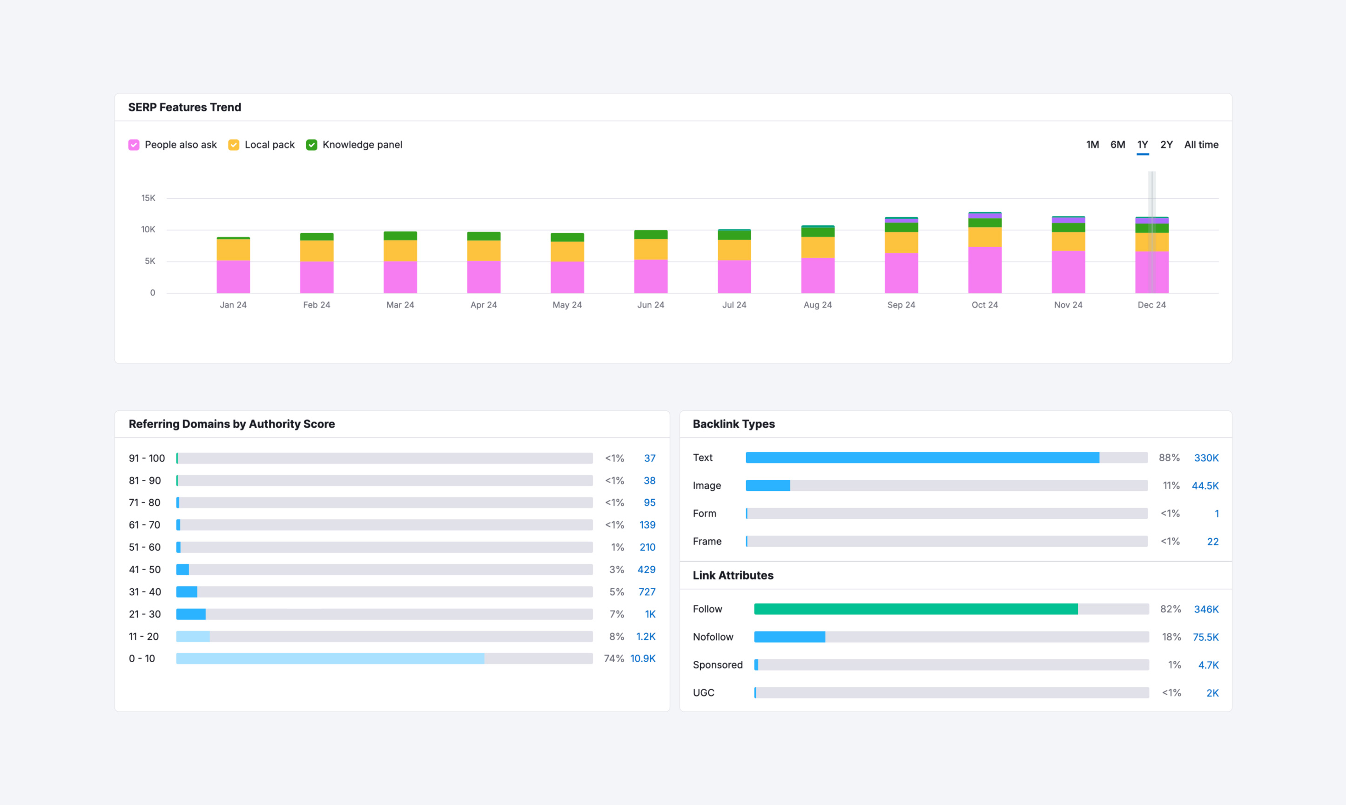Open the 37 domains link for 91 - 100
Screen dimensions: 1346x805
click(649, 458)
